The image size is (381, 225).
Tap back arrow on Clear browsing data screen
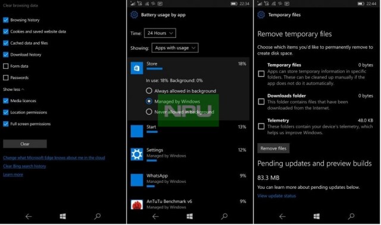(29, 216)
